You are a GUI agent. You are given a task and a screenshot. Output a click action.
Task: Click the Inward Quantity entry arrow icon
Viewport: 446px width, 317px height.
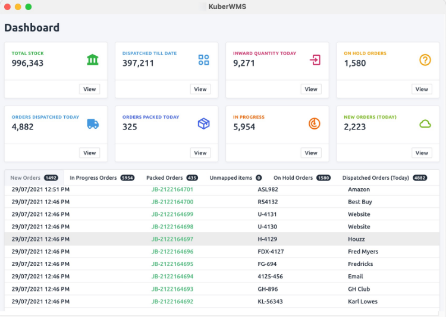315,59
